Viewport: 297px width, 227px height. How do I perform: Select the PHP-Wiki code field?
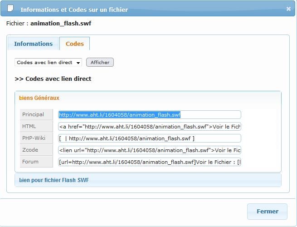tap(150, 138)
